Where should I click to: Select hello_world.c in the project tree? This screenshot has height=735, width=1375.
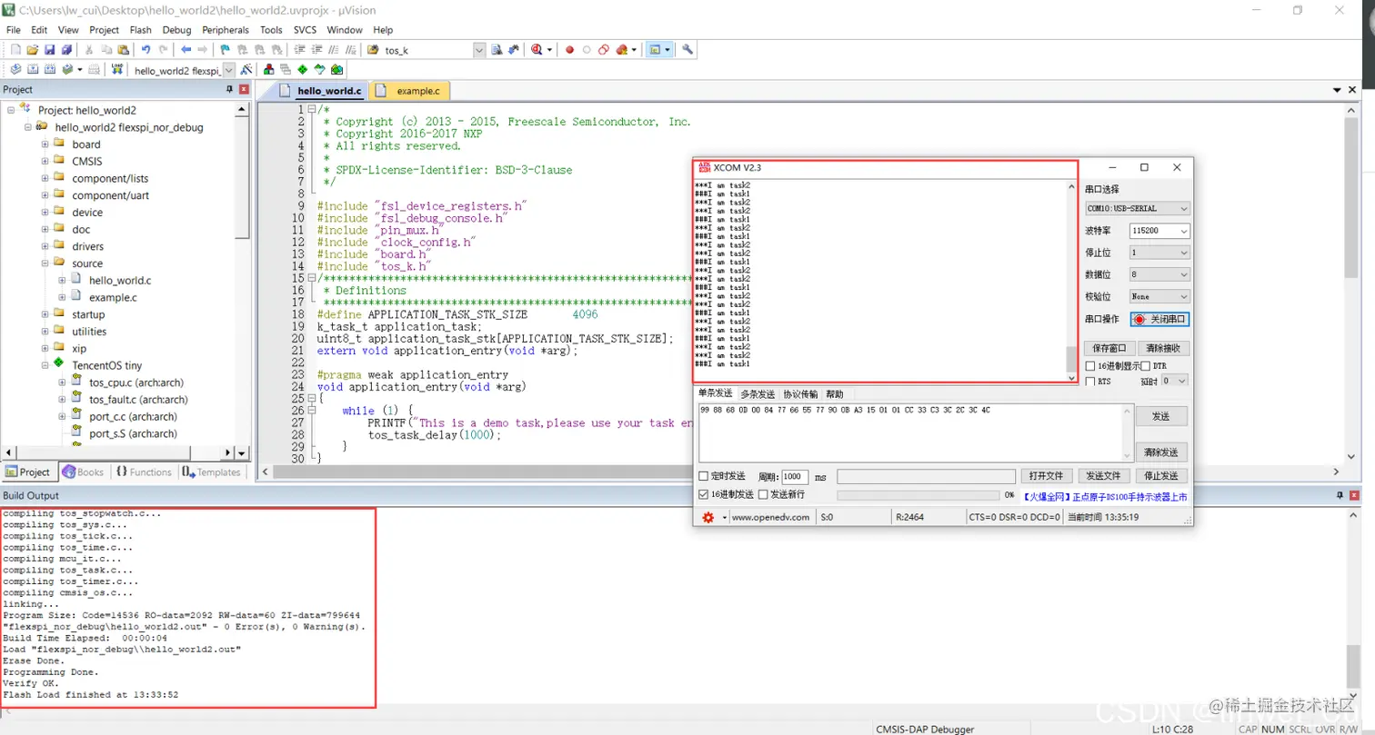click(x=120, y=281)
